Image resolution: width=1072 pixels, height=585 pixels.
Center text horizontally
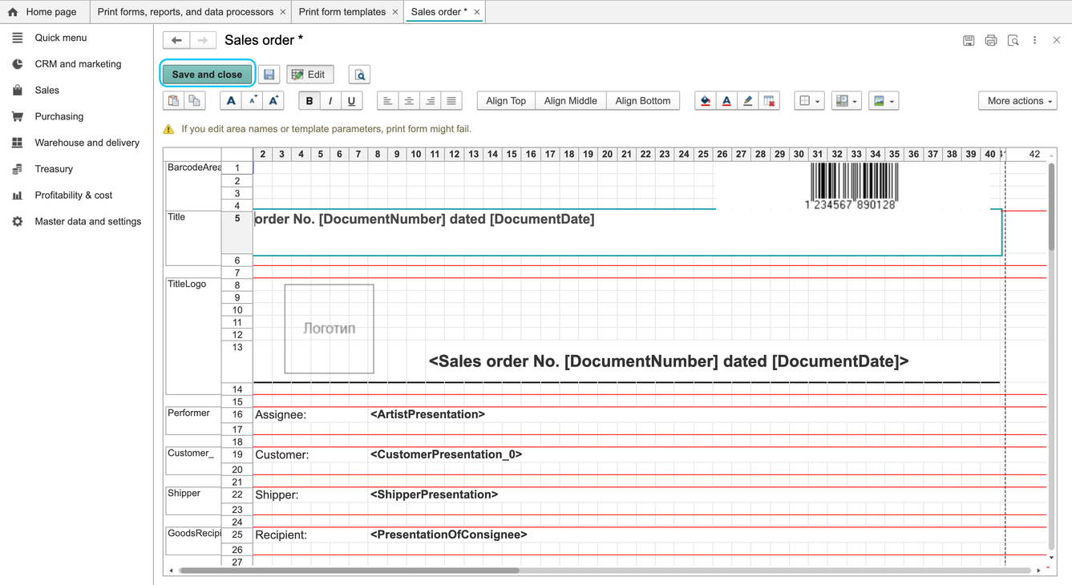click(x=409, y=101)
